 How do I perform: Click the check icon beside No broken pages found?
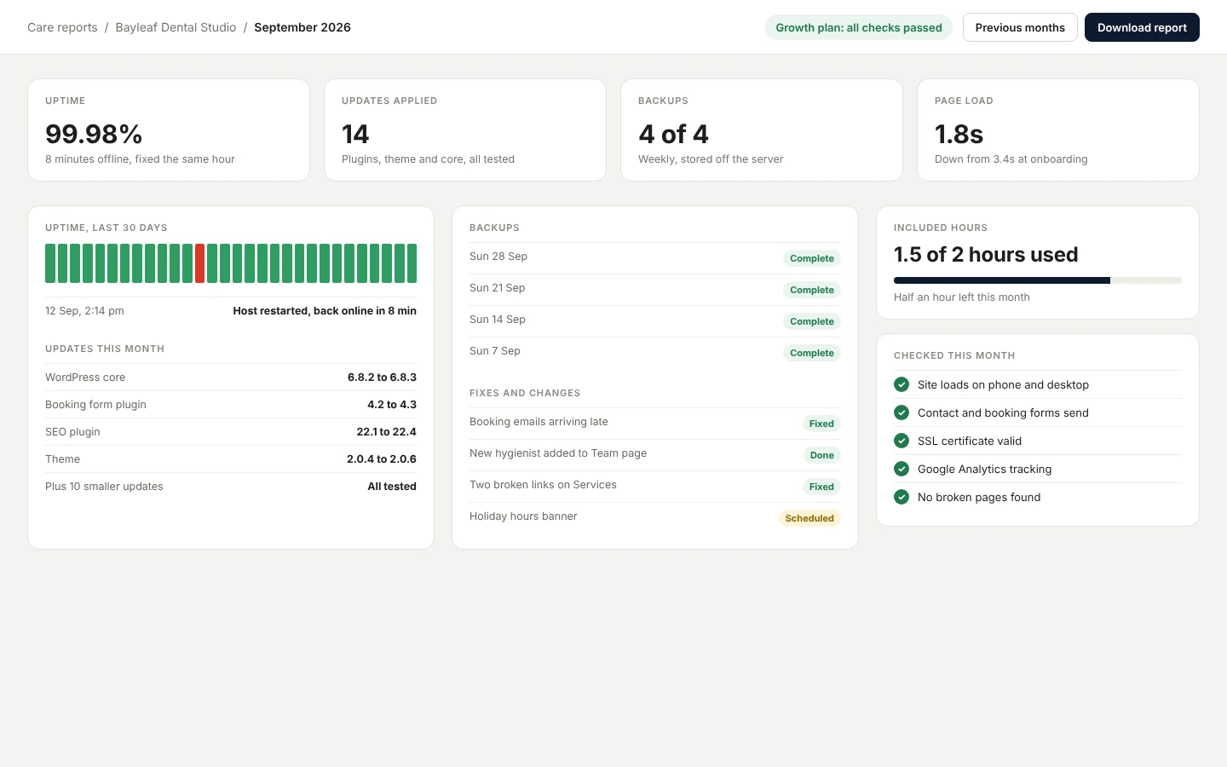tap(902, 497)
